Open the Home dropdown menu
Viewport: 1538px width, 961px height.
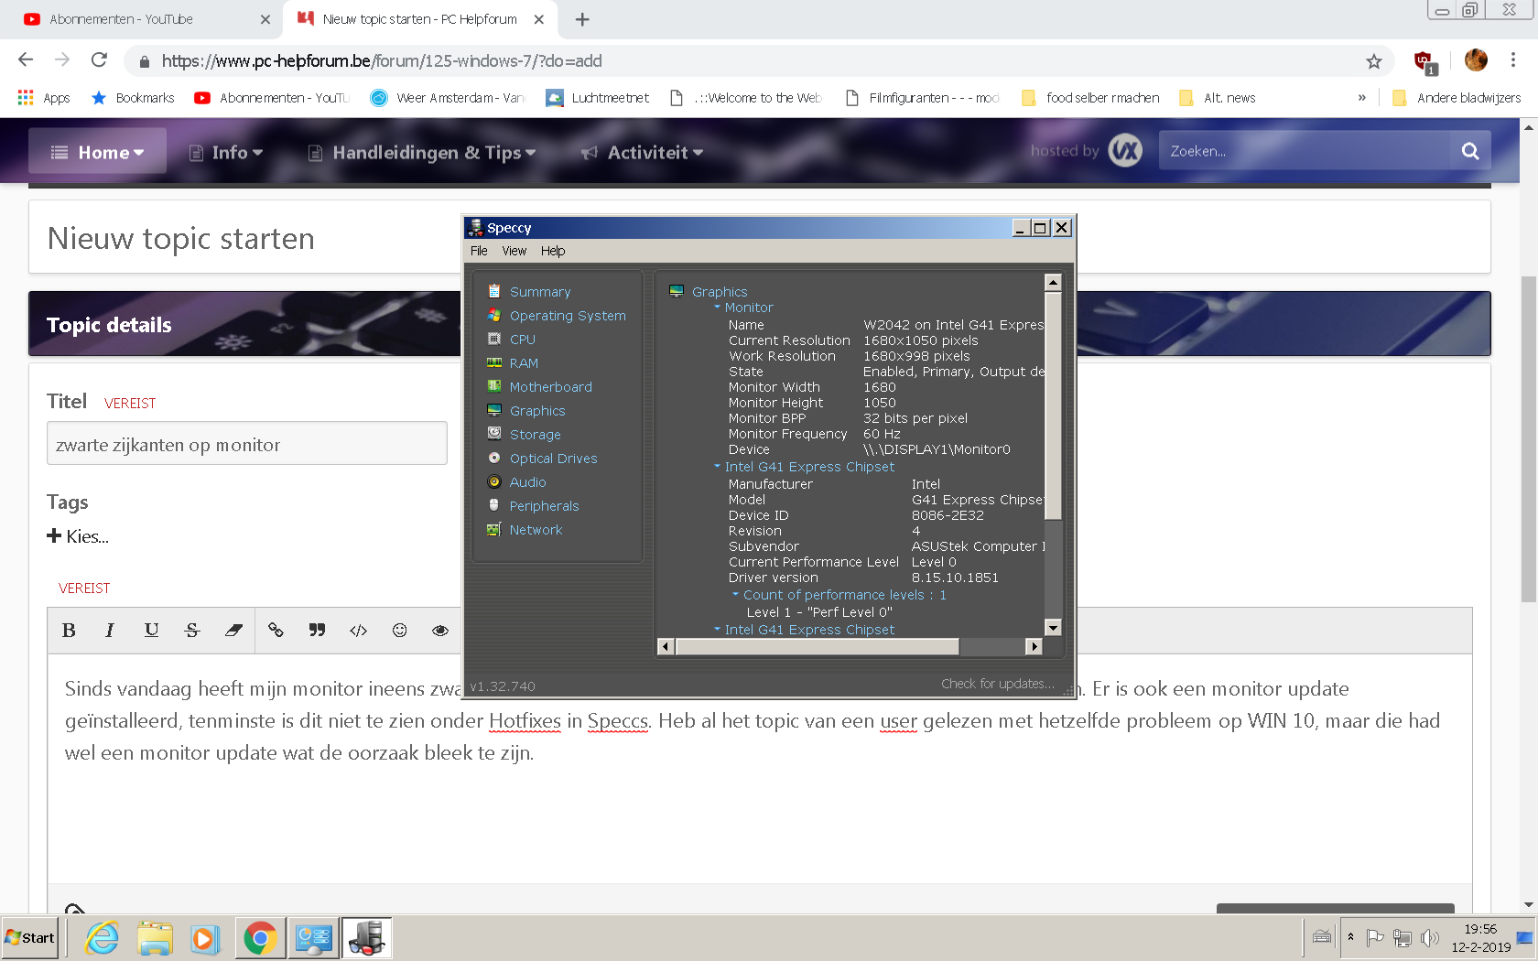pyautogui.click(x=97, y=152)
